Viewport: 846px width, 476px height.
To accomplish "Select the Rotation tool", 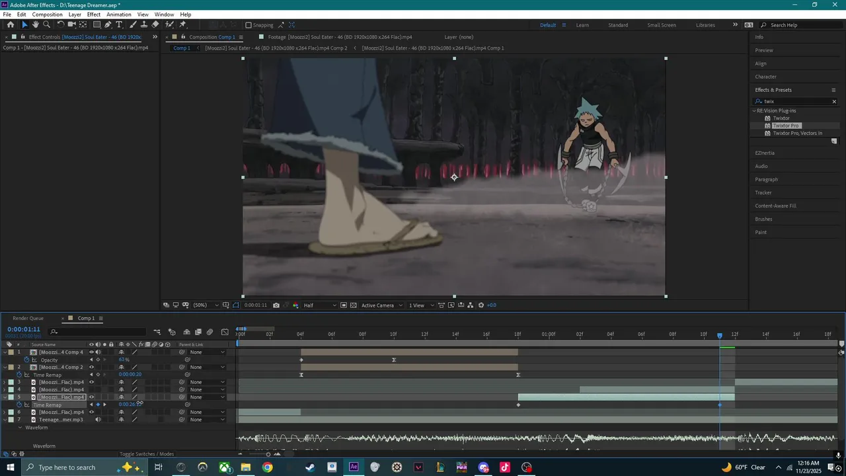I will 61,24.
